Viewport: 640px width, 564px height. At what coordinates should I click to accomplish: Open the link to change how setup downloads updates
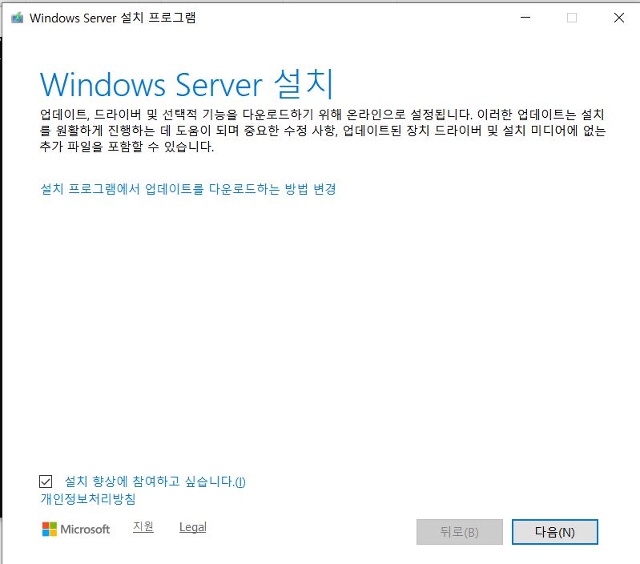(x=188, y=189)
